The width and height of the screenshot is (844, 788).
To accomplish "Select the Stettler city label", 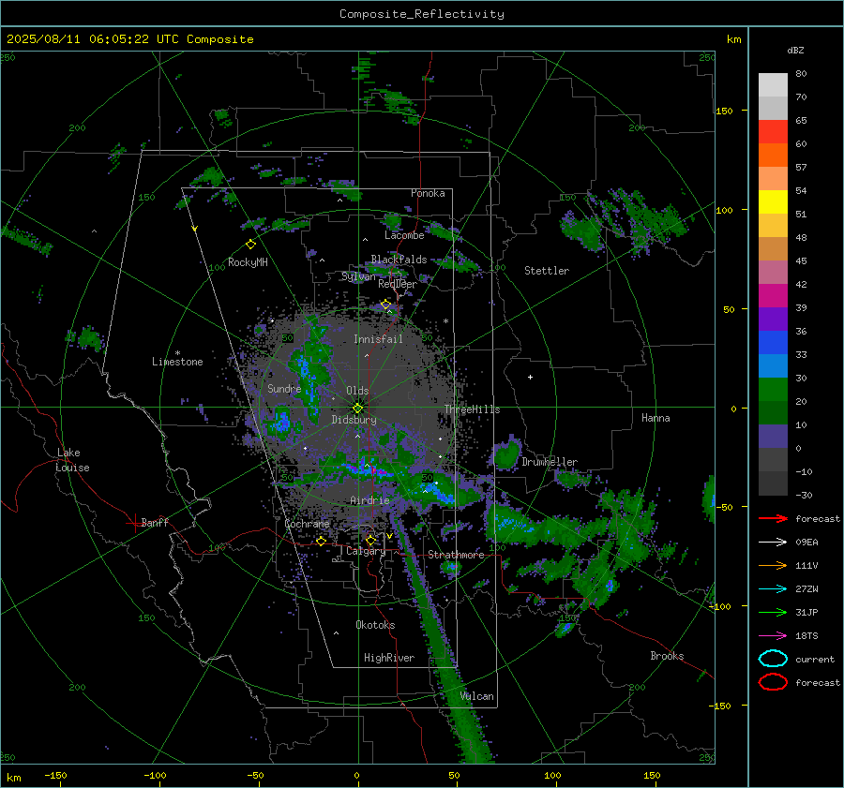I will pyautogui.click(x=547, y=271).
